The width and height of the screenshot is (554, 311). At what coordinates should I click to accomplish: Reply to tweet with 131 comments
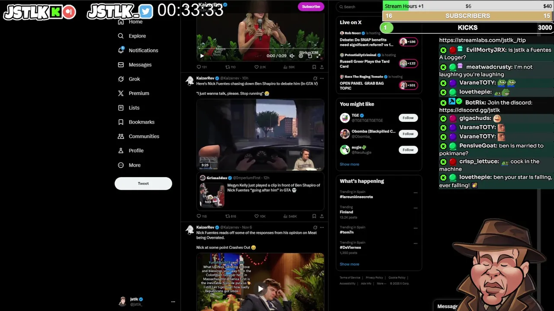[x=202, y=67]
